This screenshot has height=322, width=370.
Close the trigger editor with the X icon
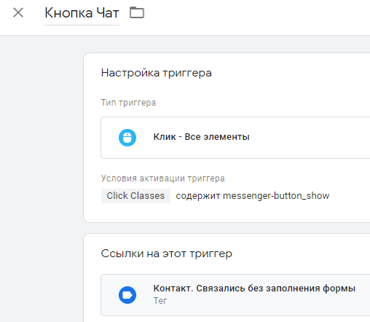pos(18,12)
